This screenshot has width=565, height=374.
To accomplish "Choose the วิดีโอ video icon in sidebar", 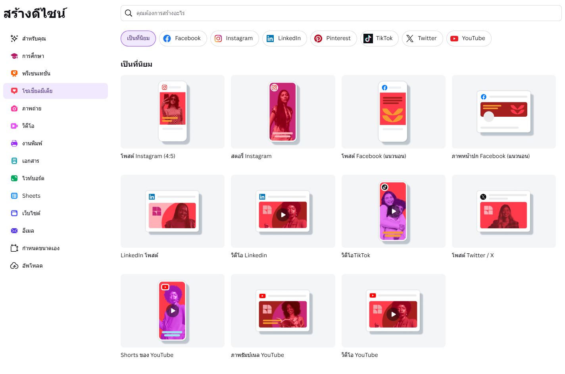I will 14,126.
